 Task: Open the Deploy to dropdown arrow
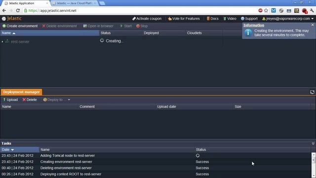coord(69,100)
